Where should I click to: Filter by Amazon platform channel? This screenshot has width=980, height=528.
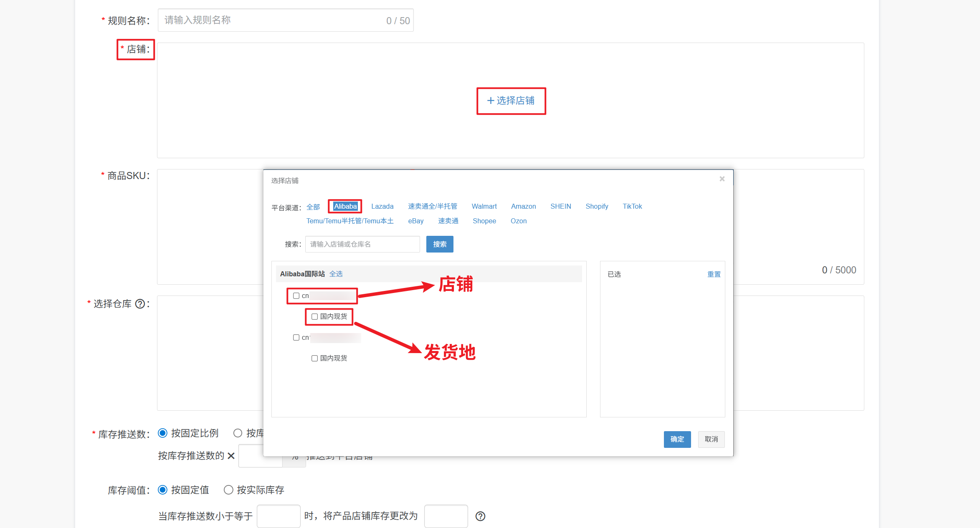coord(523,206)
